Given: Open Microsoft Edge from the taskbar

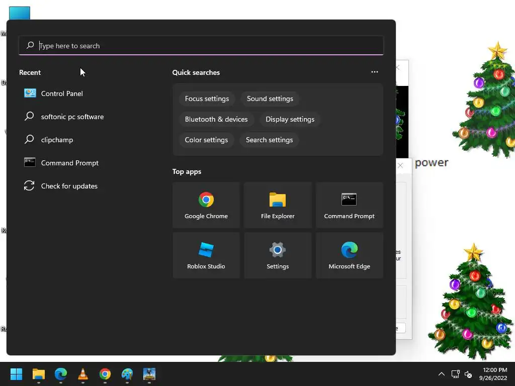Looking at the screenshot, I should pos(61,374).
